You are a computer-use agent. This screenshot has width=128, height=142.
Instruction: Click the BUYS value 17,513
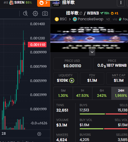coord(84,110)
